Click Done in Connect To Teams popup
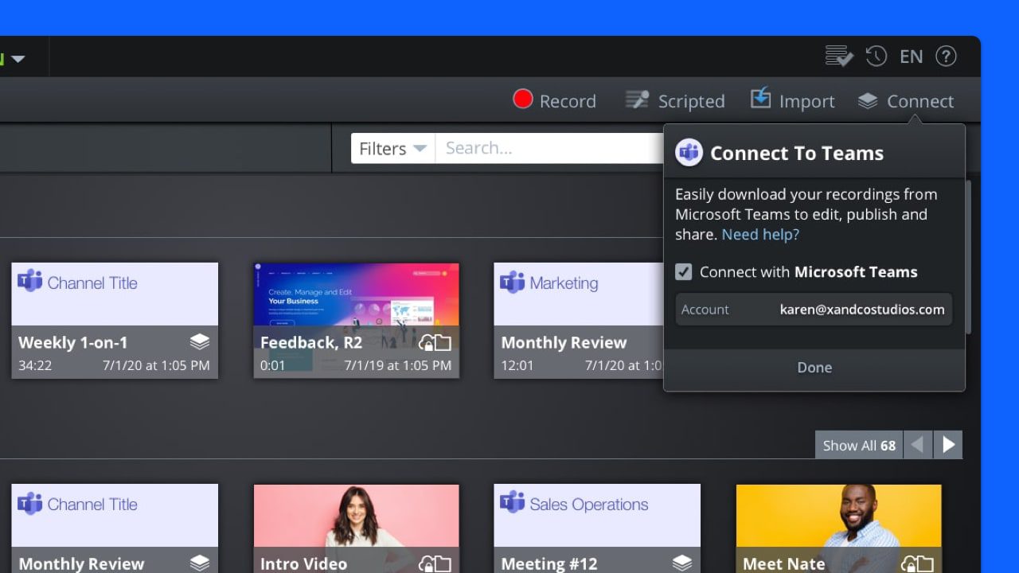This screenshot has height=573, width=1019. [814, 368]
